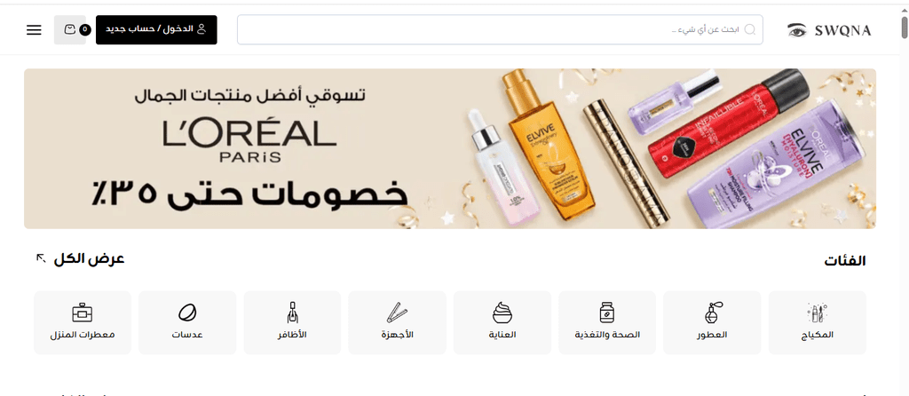Open the L'Oréal Paris discount banner
Image resolution: width=909 pixels, height=396 pixels.
450,148
